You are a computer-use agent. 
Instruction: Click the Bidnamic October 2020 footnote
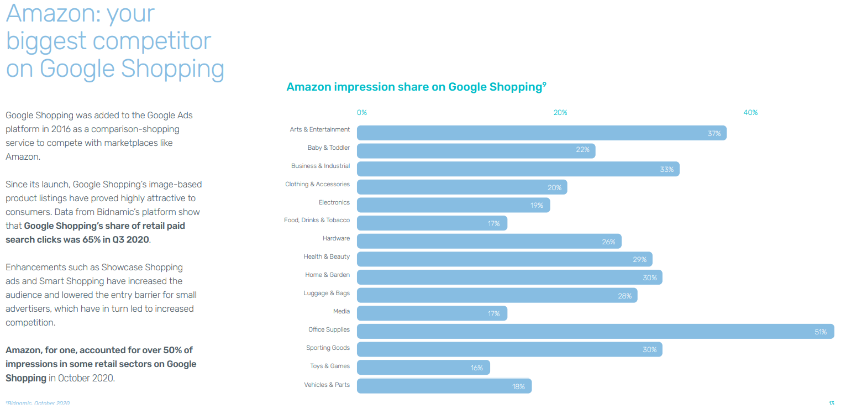(38, 403)
